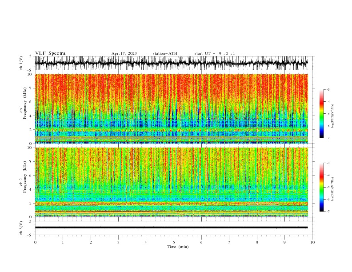Screen dimensions: 352x272
Task: Click the "log(PSD)(V²/Hz)" label beside ch.1 color bar
Action: [x=332, y=116]
